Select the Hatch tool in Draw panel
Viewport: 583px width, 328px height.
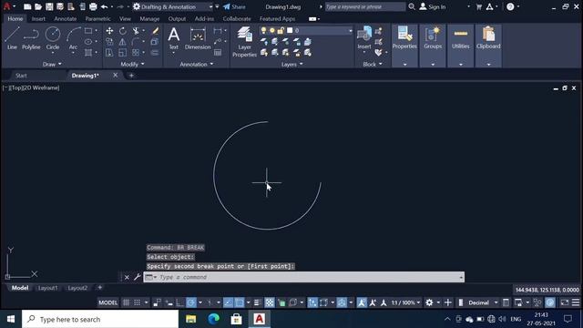[x=88, y=53]
